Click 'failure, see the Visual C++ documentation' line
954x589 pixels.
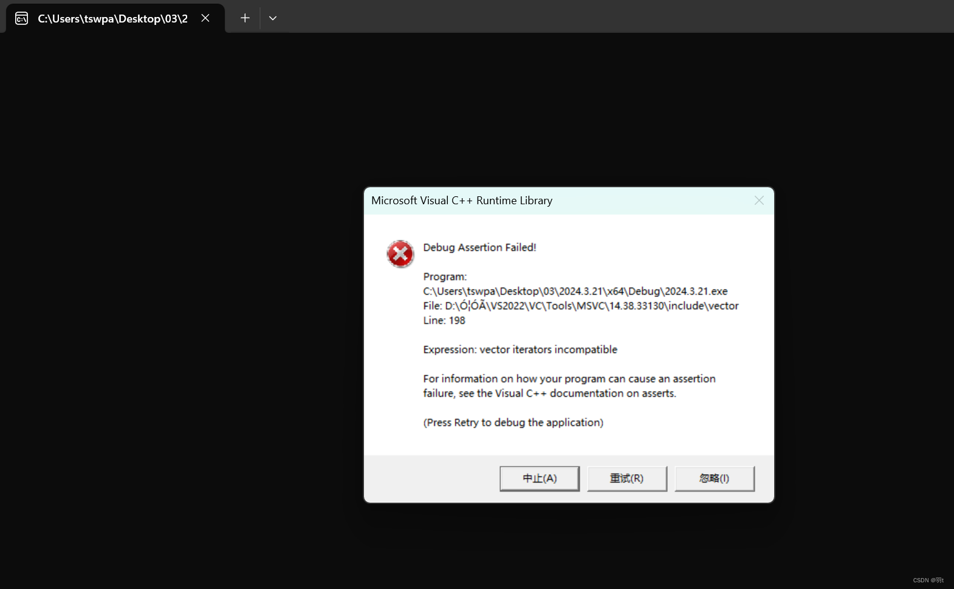click(550, 393)
